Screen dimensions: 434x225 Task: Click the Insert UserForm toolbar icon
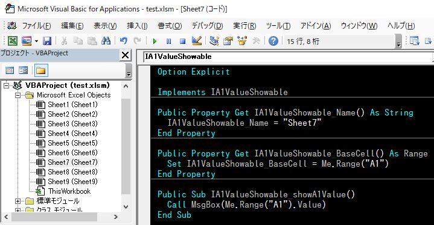click(27, 41)
